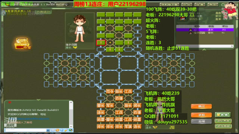
Task: Open the chat bubble icon in chat bar
Action: (x=53, y=130)
